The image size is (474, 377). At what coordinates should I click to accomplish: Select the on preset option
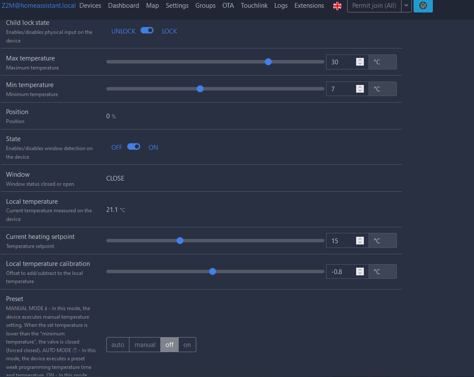187,345
